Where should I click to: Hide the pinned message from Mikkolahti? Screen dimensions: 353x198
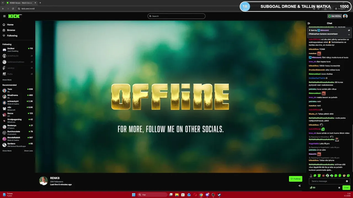point(349,30)
